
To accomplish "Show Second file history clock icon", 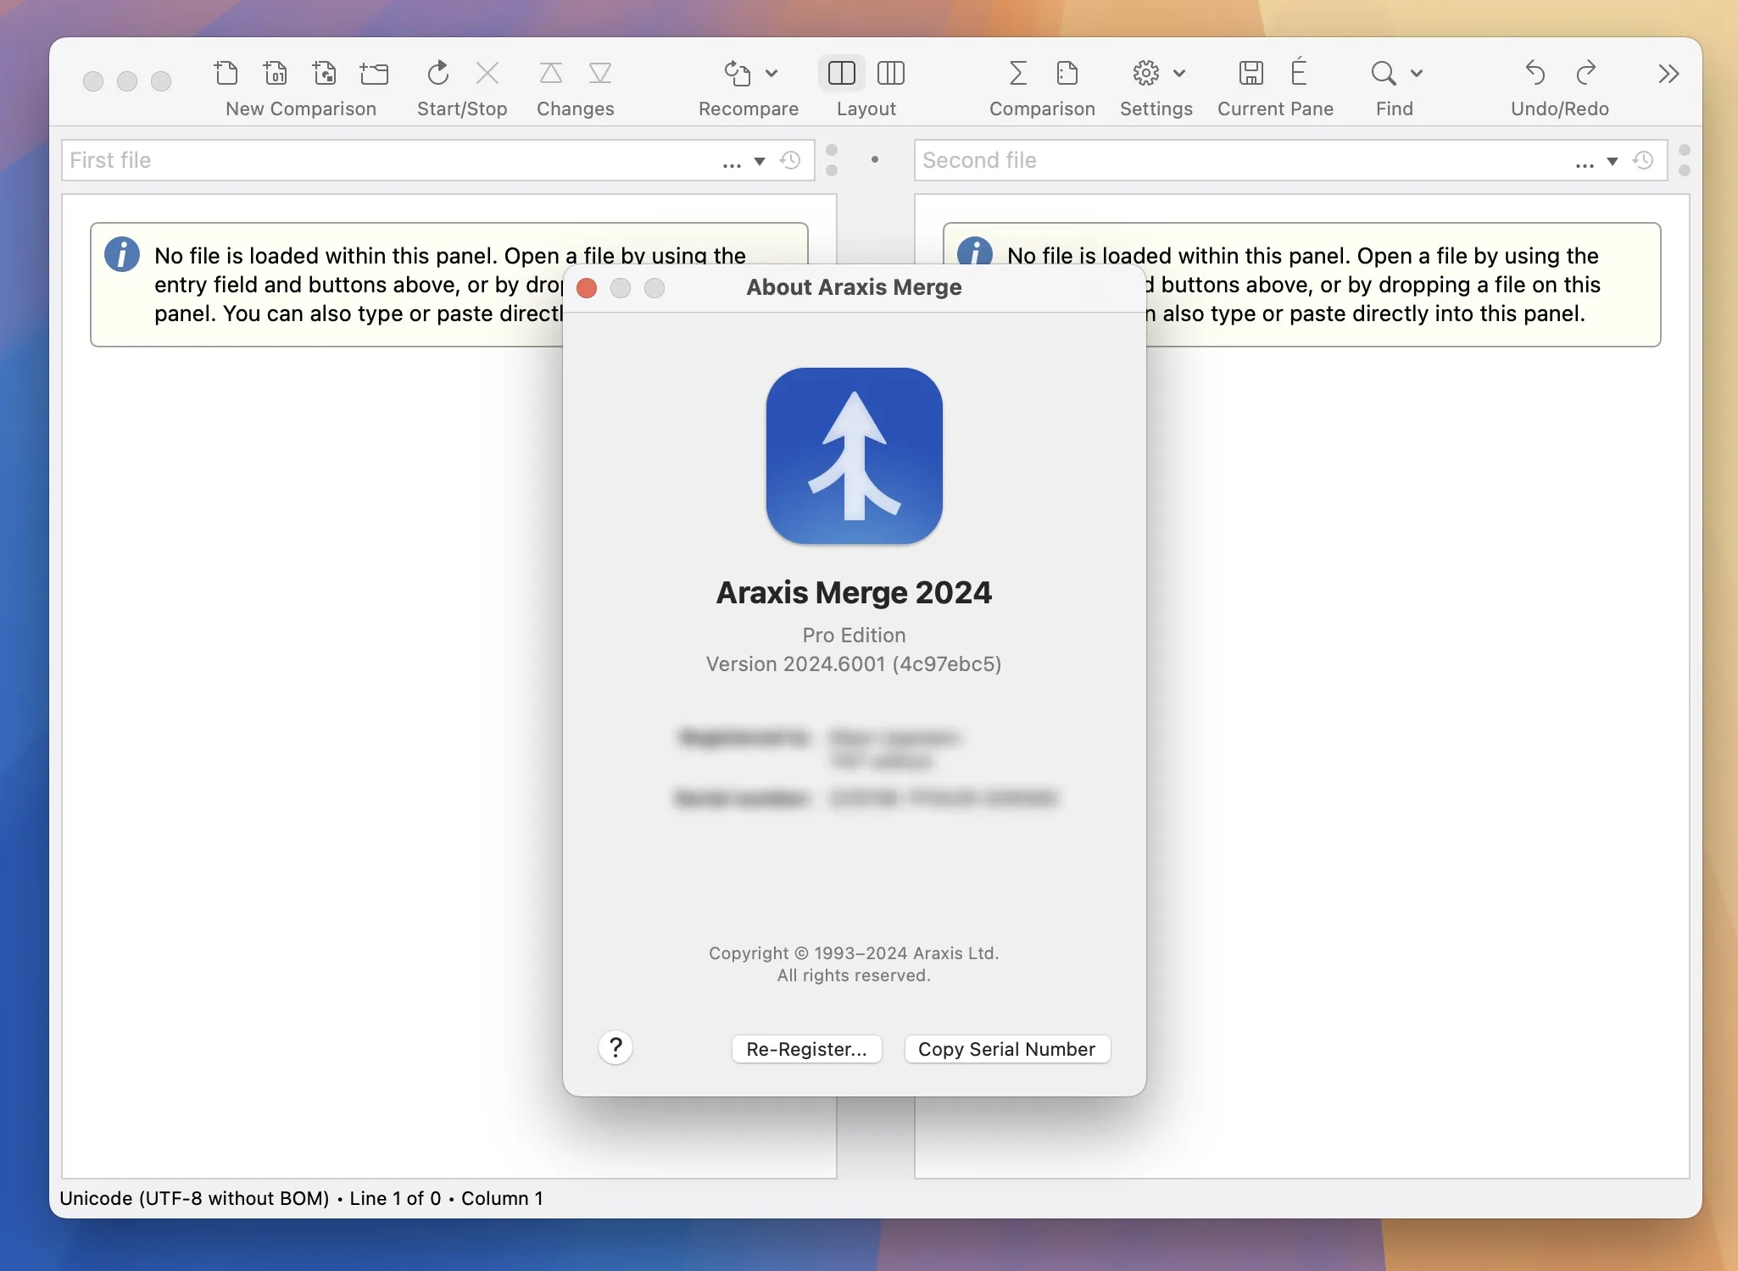I will 1643,160.
